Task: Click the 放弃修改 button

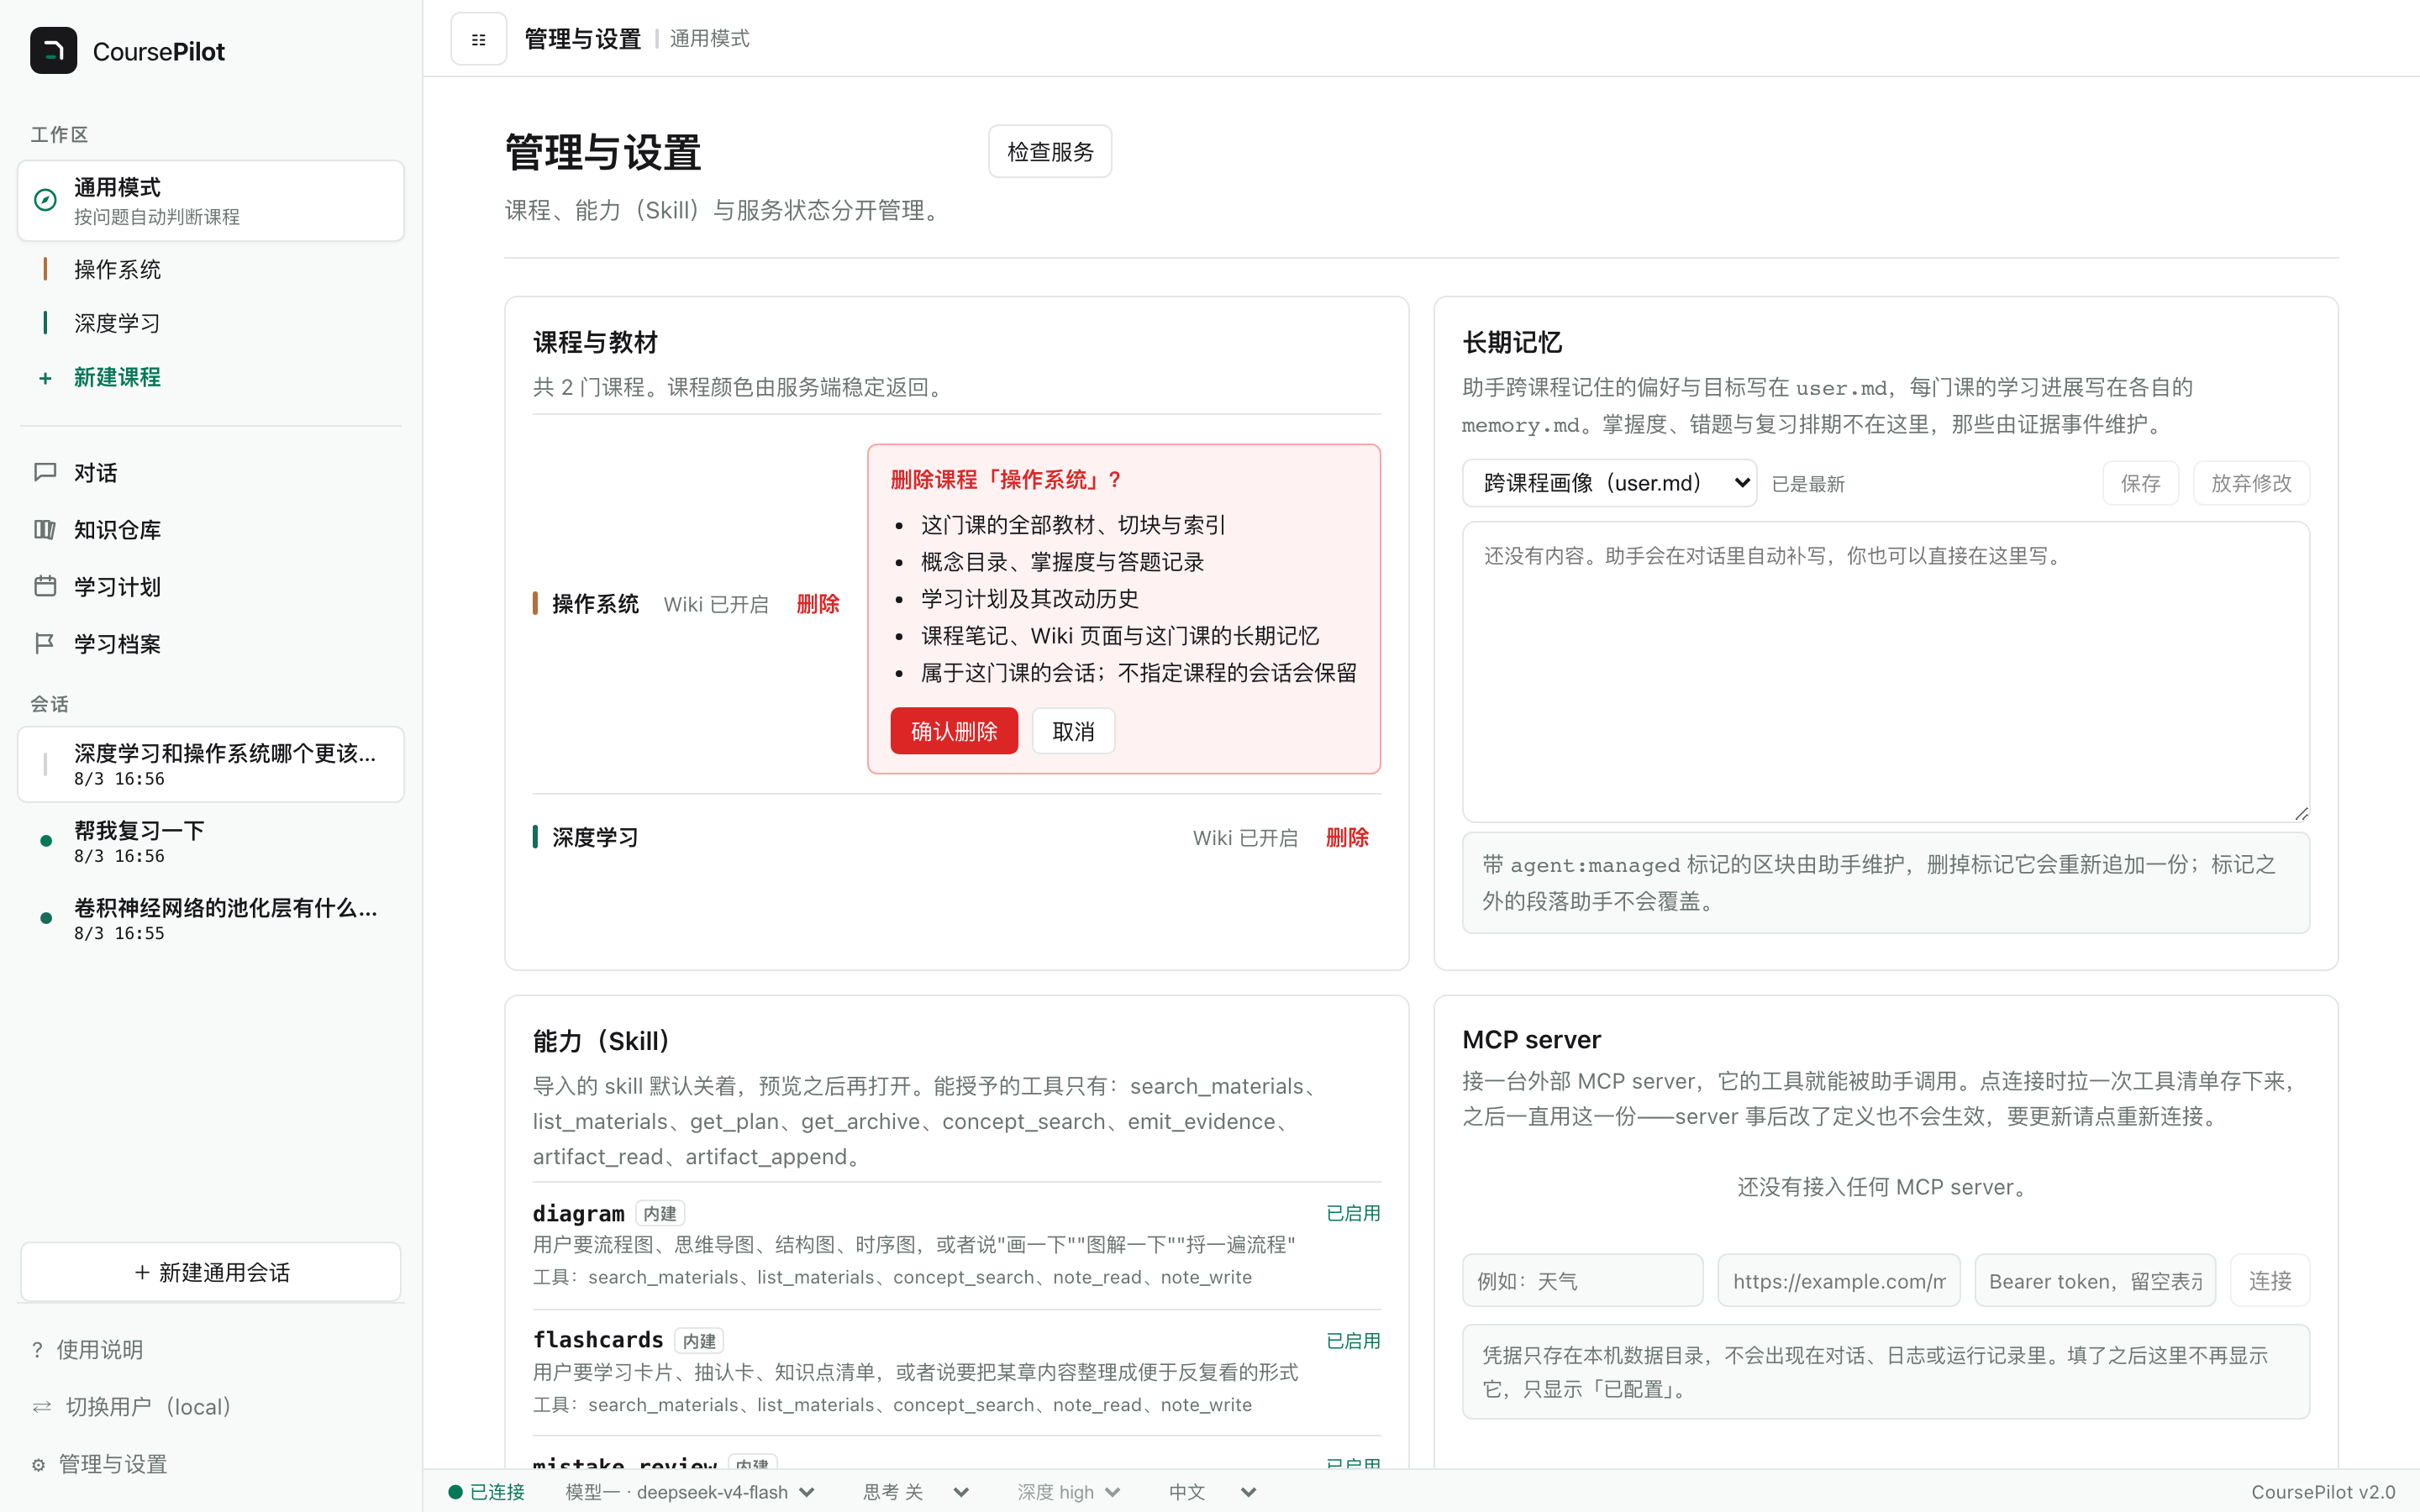Action: tap(2251, 483)
